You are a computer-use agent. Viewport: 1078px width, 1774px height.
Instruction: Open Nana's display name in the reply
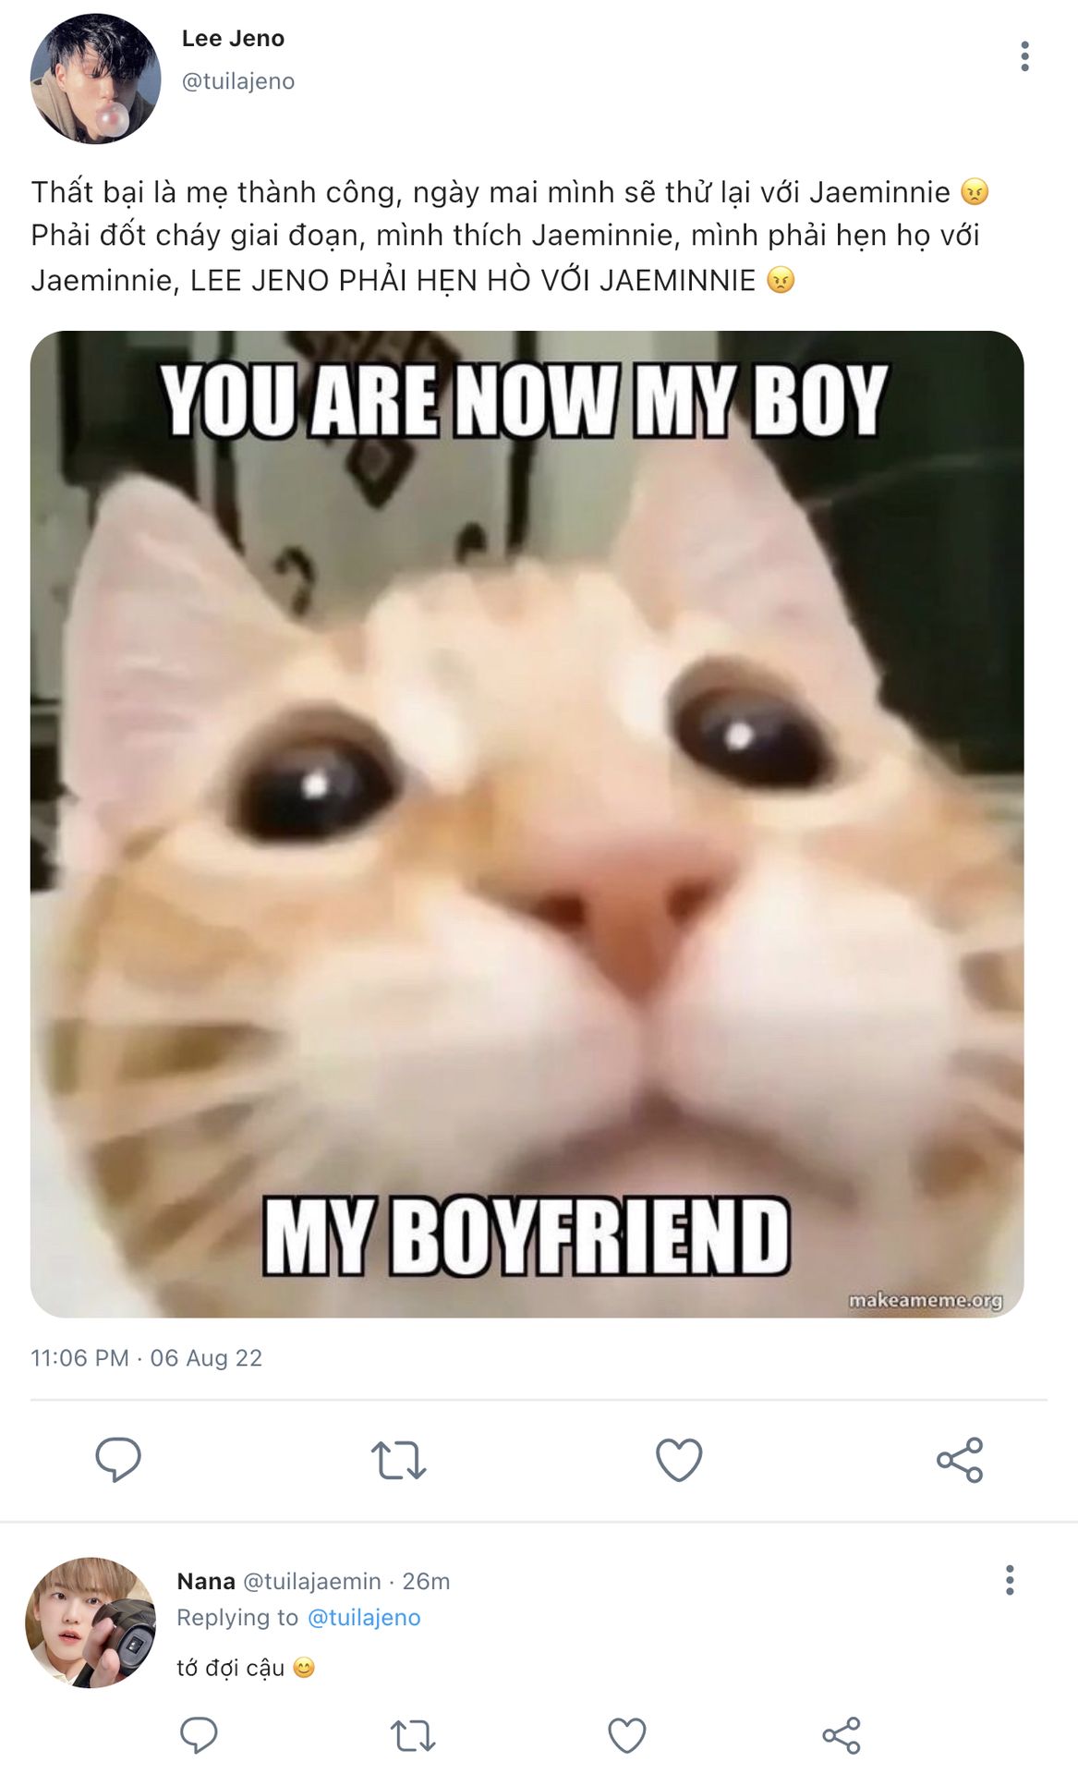click(206, 1581)
